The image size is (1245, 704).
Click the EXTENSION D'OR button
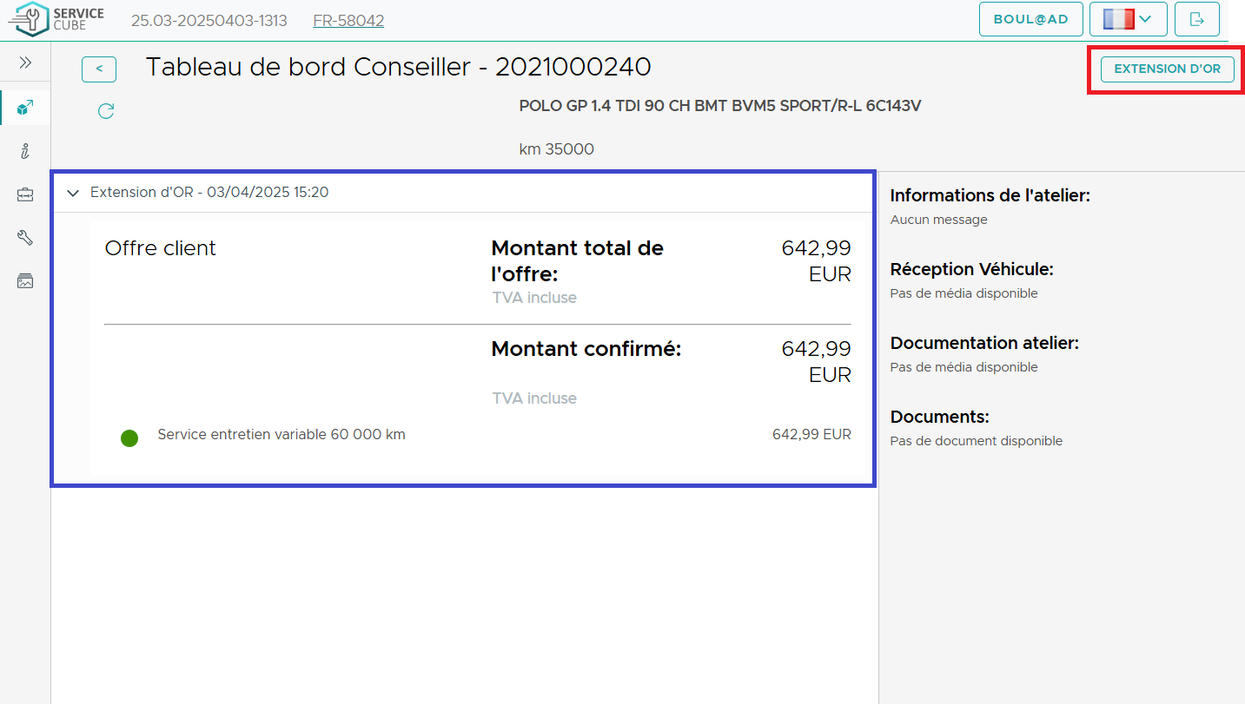[1167, 69]
